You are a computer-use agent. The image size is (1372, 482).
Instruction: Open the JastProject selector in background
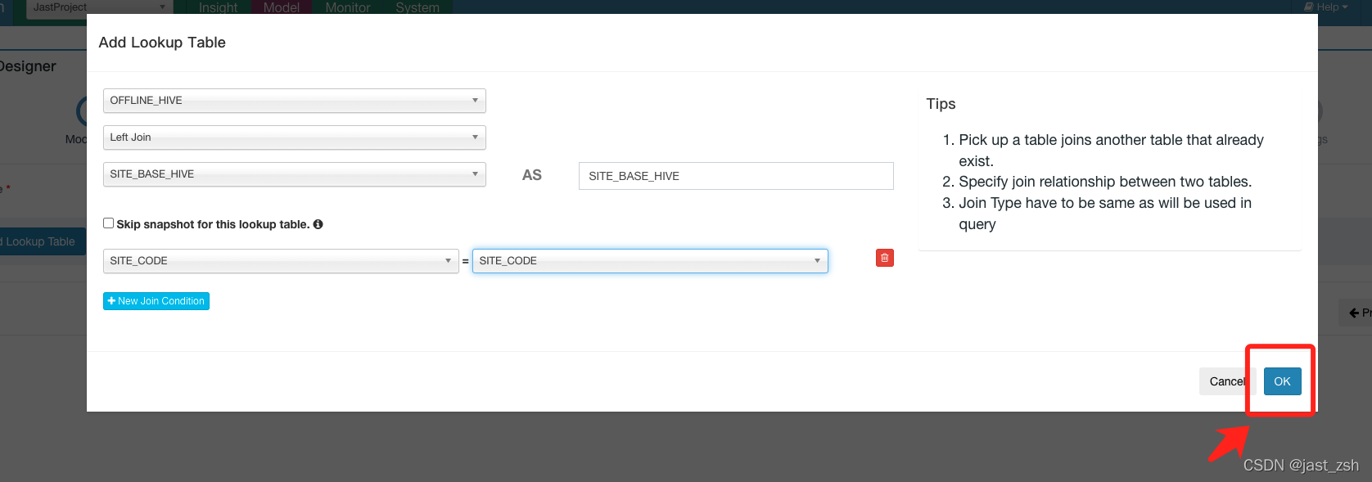tap(99, 7)
